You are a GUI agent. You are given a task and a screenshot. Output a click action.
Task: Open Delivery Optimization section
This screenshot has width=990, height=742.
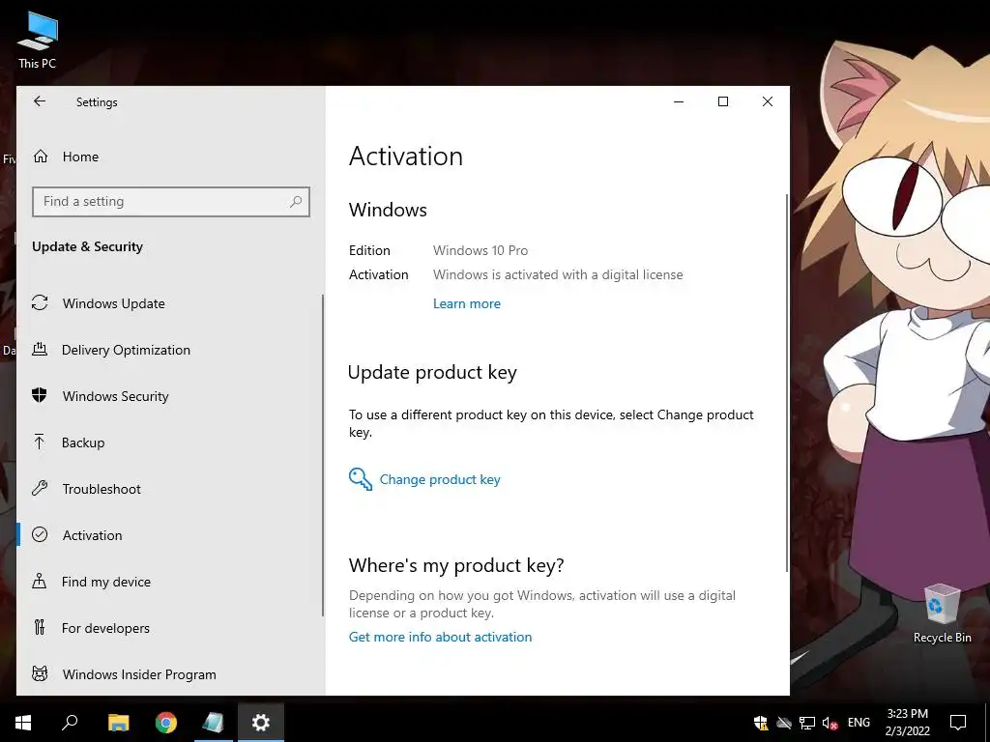[170, 350]
